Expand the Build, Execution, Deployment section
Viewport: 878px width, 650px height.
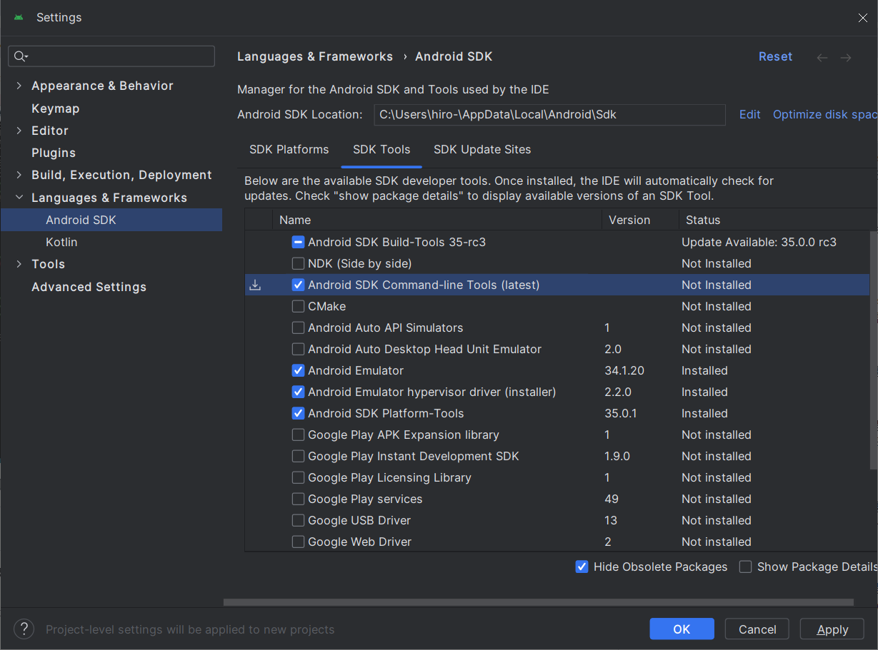pyautogui.click(x=19, y=176)
